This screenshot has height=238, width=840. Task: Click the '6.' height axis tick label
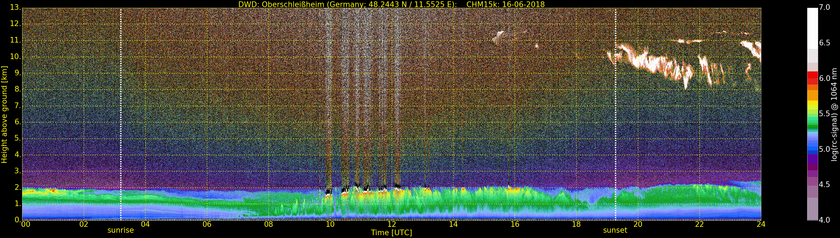(x=18, y=122)
